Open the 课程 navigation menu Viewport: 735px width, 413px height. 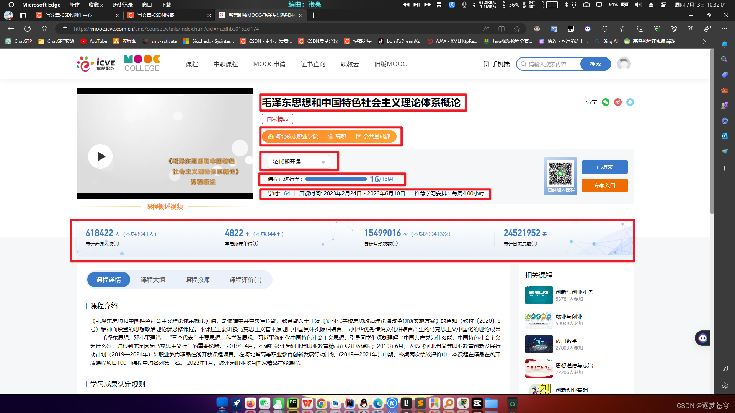192,64
